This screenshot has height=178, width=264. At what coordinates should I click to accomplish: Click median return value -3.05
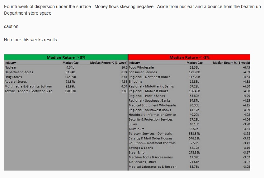tap(247, 167)
